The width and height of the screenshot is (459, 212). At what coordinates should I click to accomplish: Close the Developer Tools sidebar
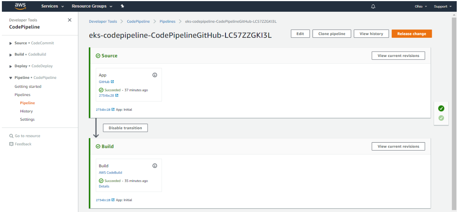coord(70,20)
